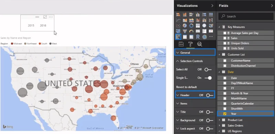
Task: Click Revert to default
Action: (x=186, y=87)
